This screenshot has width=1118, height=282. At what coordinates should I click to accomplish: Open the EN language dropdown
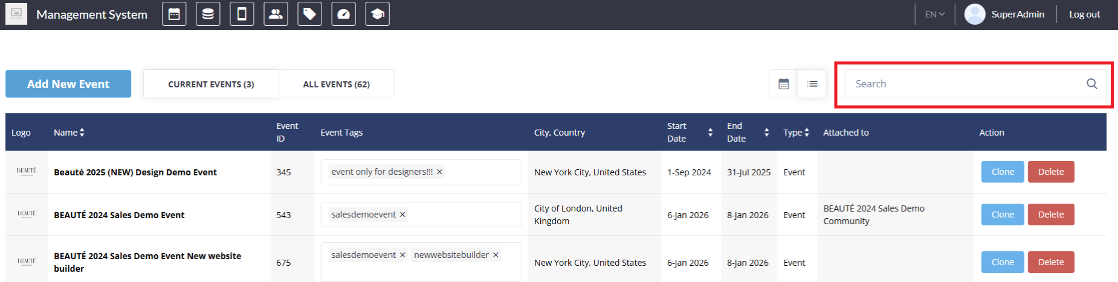934,14
